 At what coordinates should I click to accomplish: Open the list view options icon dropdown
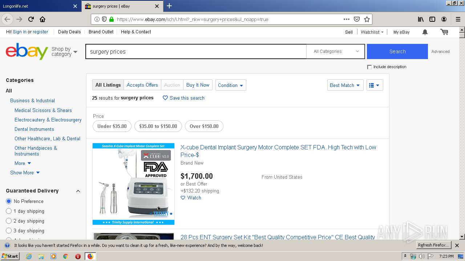pyautogui.click(x=375, y=85)
